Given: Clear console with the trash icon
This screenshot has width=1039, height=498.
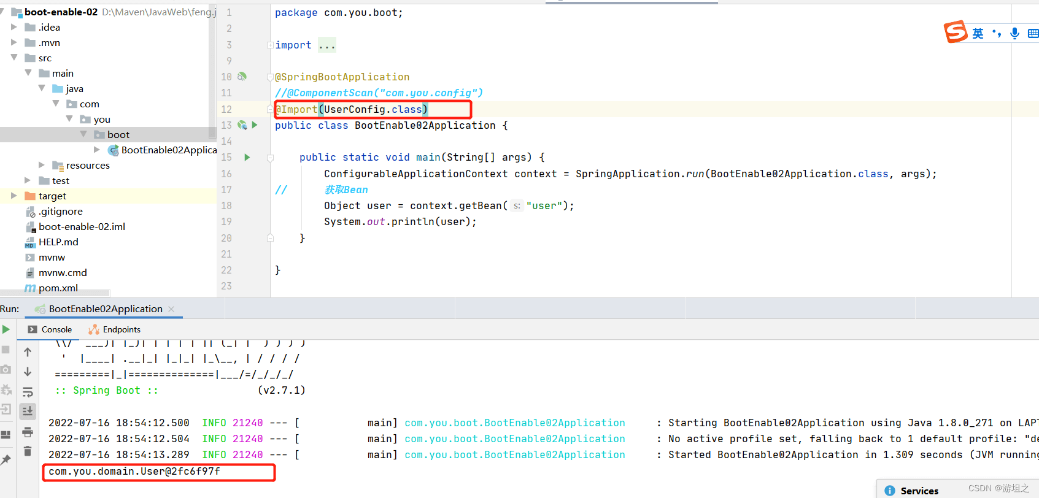Looking at the screenshot, I should [28, 451].
